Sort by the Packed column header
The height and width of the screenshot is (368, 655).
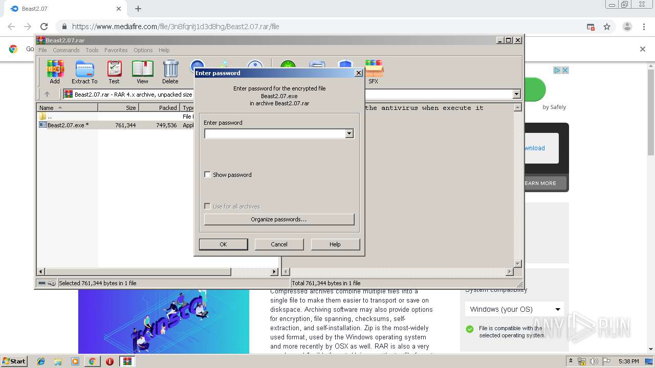[159, 108]
